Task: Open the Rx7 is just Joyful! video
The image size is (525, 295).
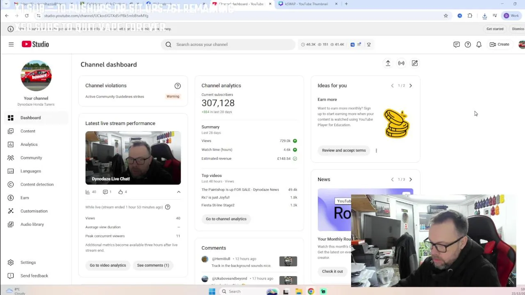Action: 215,197
